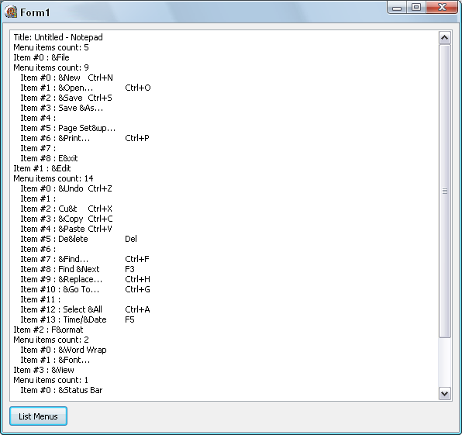Viewport: 462px width, 435px height.
Task: Click the Form1 title bar text
Action: [x=35, y=12]
